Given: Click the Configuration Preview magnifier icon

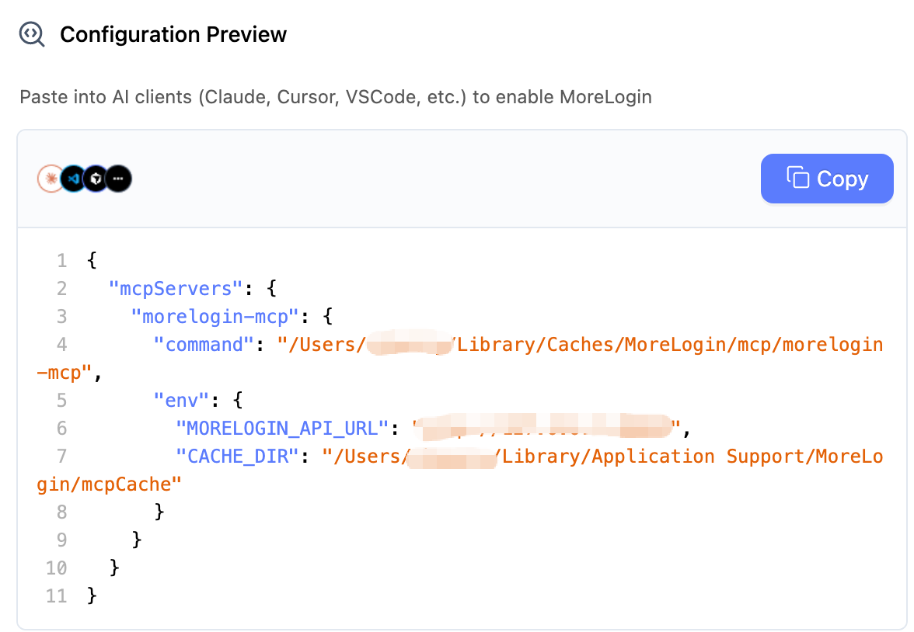Looking at the screenshot, I should click(x=31, y=34).
